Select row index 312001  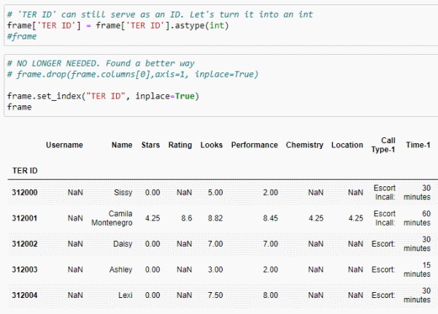point(25,218)
